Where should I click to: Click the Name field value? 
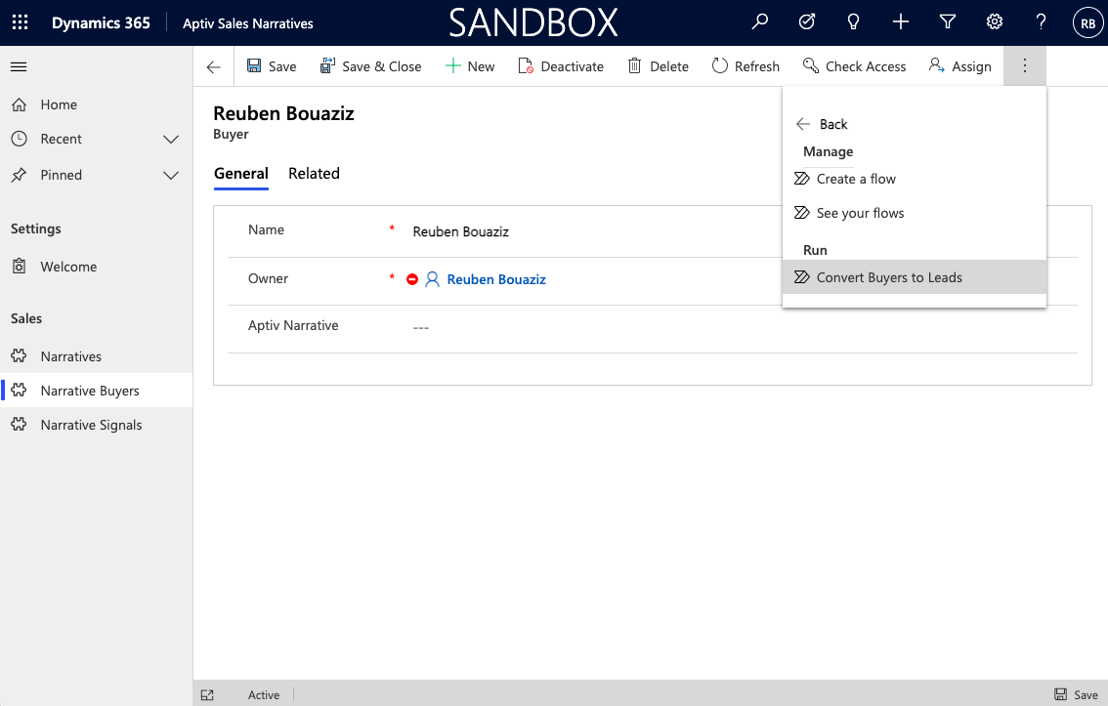[461, 231]
